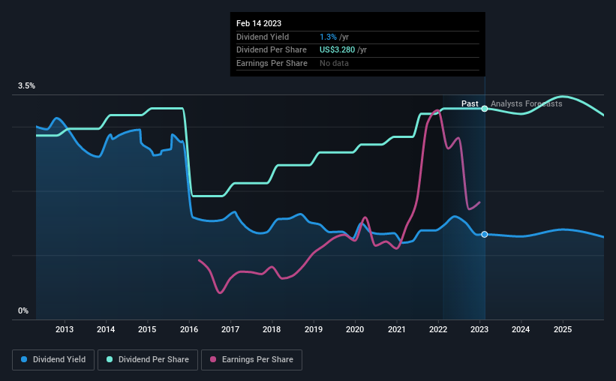This screenshot has width=616, height=381.
Task: Click the pink Earnings Per Share legend dot
Action: (x=213, y=359)
